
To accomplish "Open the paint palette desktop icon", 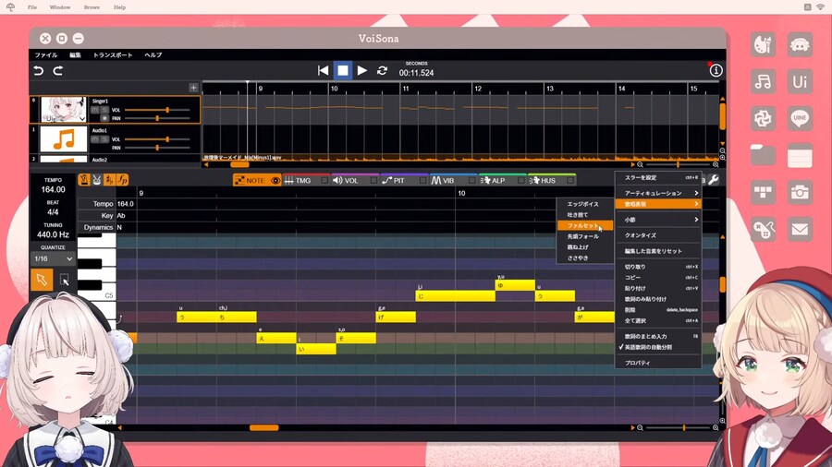I will [763, 44].
